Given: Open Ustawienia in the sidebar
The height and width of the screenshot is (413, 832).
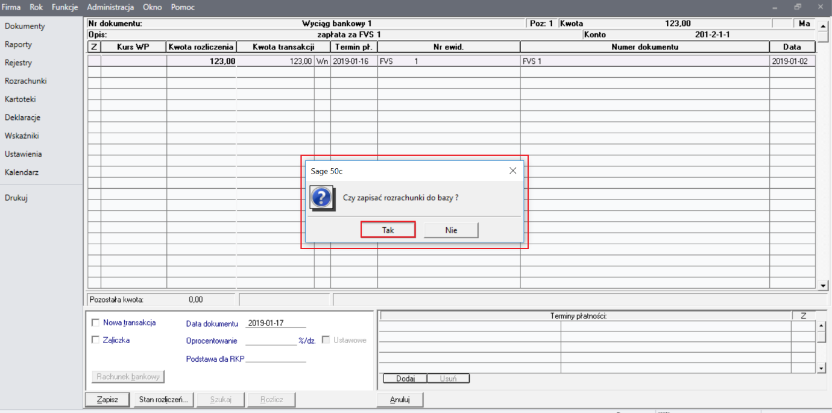Looking at the screenshot, I should [x=24, y=154].
